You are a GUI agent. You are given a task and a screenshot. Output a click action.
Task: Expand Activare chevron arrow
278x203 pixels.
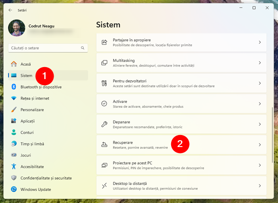(260, 104)
